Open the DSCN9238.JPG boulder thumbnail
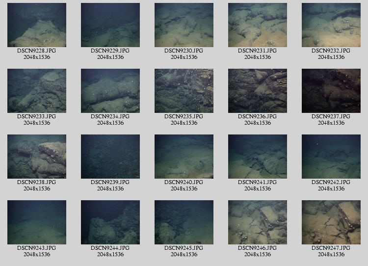 [x=37, y=157]
